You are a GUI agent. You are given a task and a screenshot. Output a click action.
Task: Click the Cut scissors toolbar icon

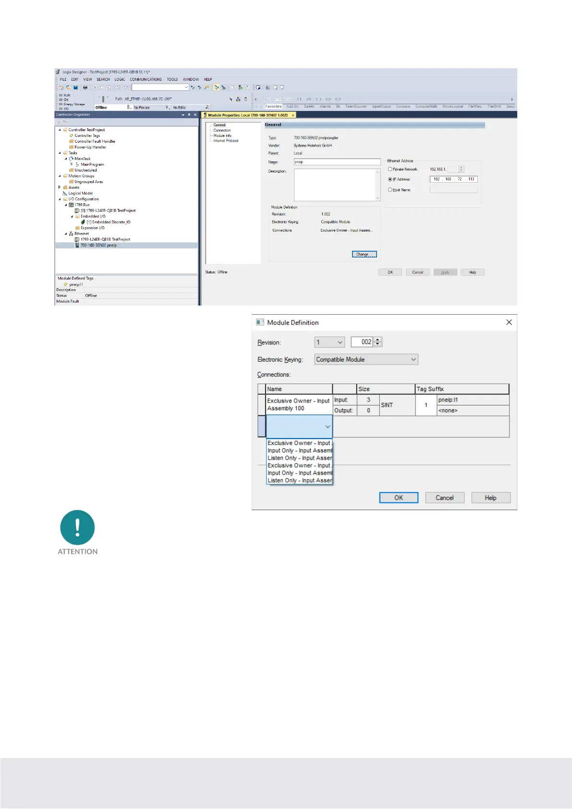point(95,87)
